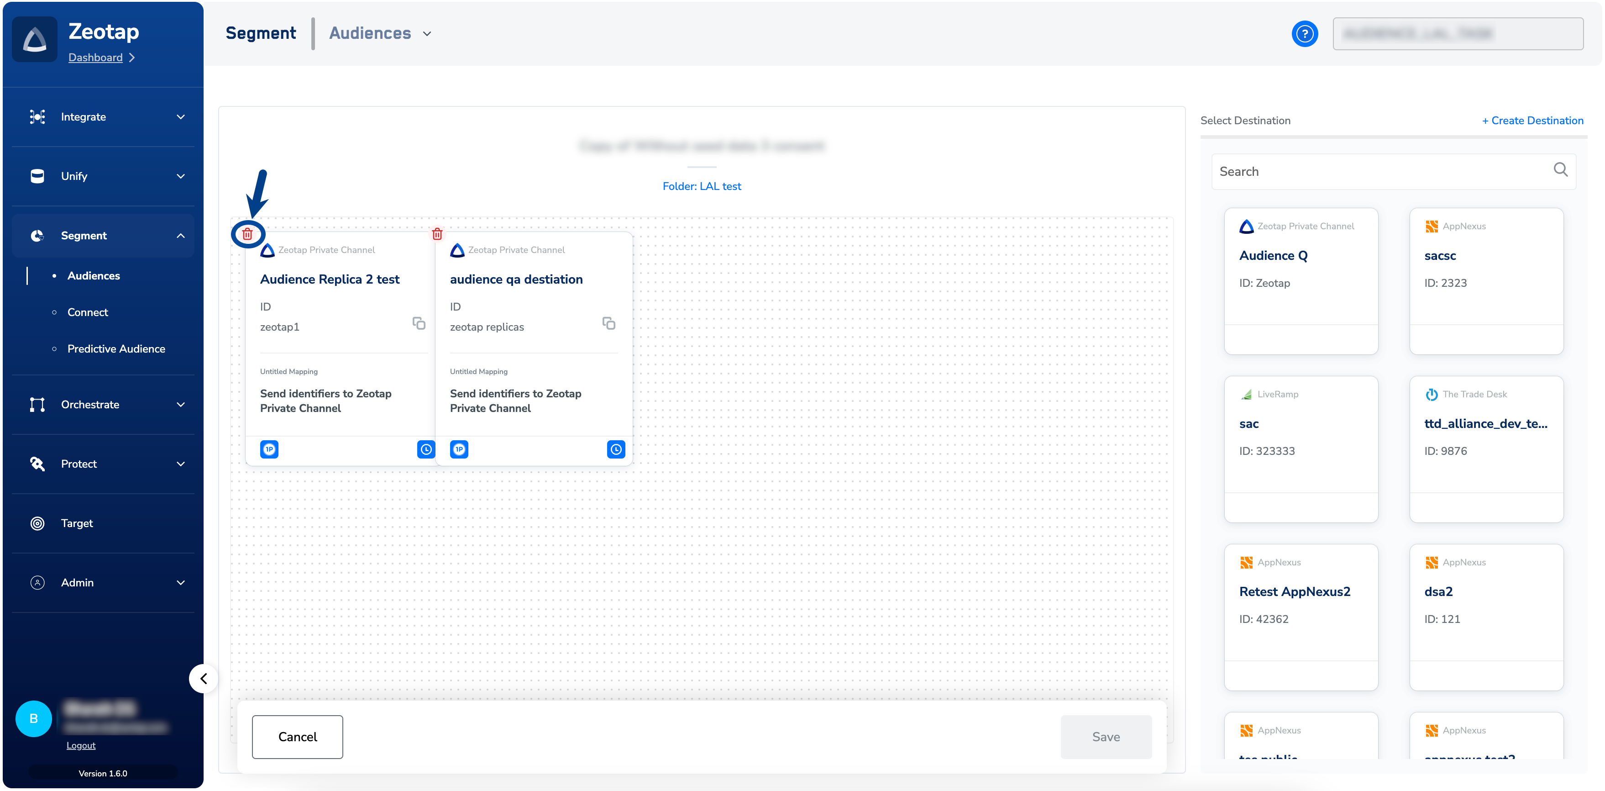Click clock schedule icon on Audience Replica card
This screenshot has width=1605, height=791.
[x=425, y=449]
